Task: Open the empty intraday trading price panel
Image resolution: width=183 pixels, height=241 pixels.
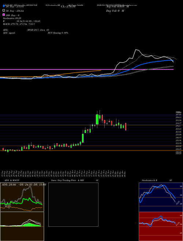Action: tap(73, 204)
